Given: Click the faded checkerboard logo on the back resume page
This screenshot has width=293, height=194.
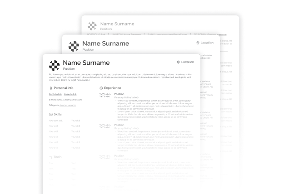Looking at the screenshot, I should 92,26.
